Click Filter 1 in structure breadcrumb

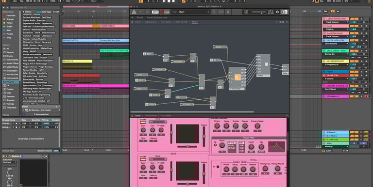(x=195, y=22)
